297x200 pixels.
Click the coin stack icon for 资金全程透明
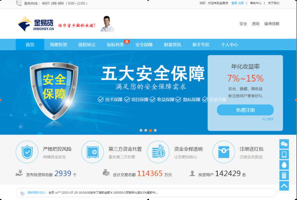(157, 151)
